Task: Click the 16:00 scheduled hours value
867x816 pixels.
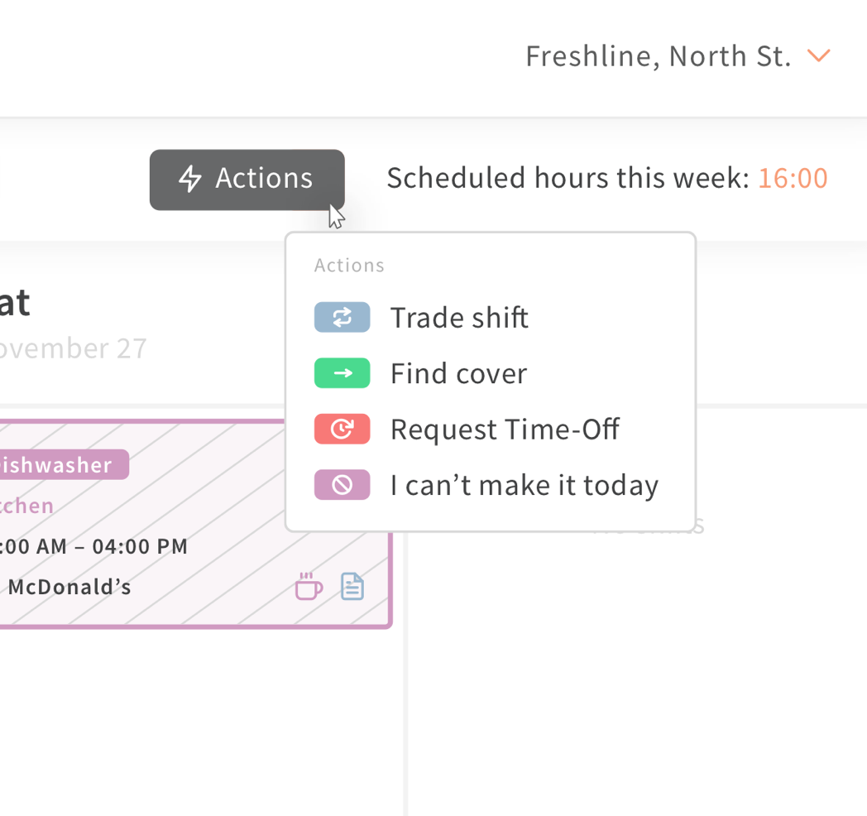Action: [793, 178]
